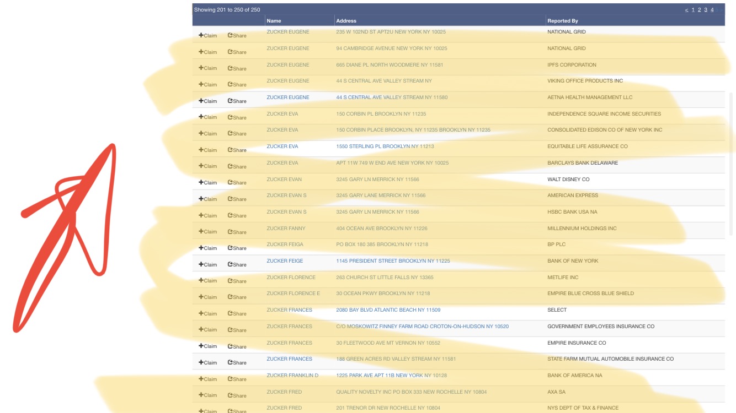Claim the State Farm Mutual Automobile entry
Viewport: 736px width, 413px height.
tap(208, 363)
